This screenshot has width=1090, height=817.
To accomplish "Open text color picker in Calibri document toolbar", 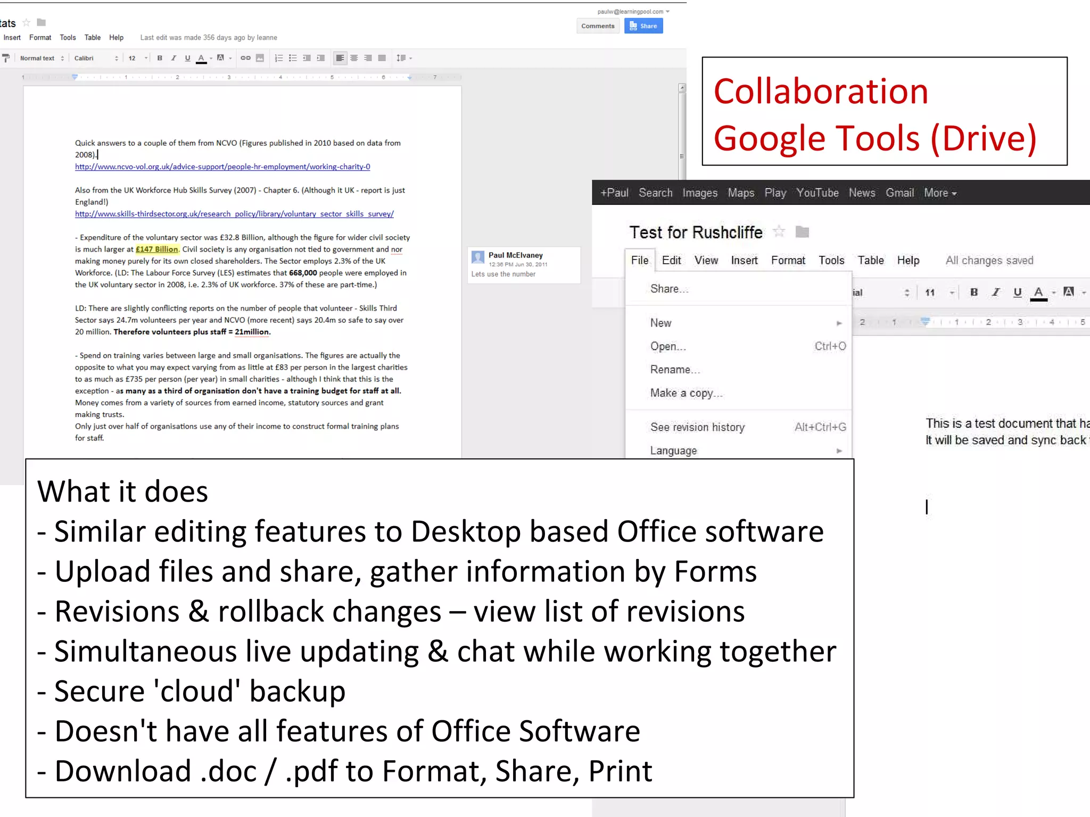I will coord(204,59).
